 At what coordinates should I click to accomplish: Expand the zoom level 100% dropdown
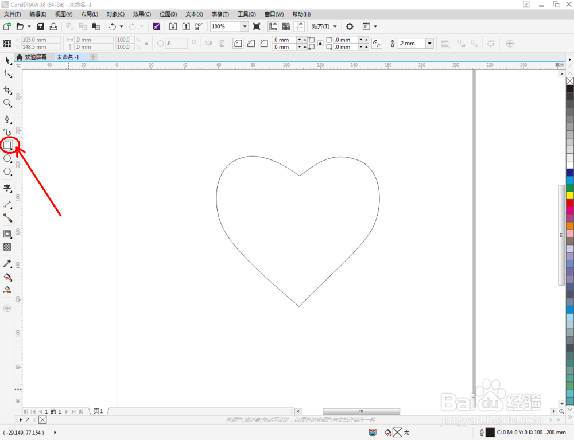[245, 26]
